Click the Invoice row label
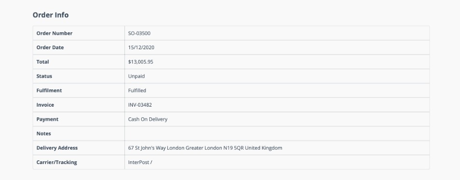The image size is (460, 180). (x=45, y=105)
